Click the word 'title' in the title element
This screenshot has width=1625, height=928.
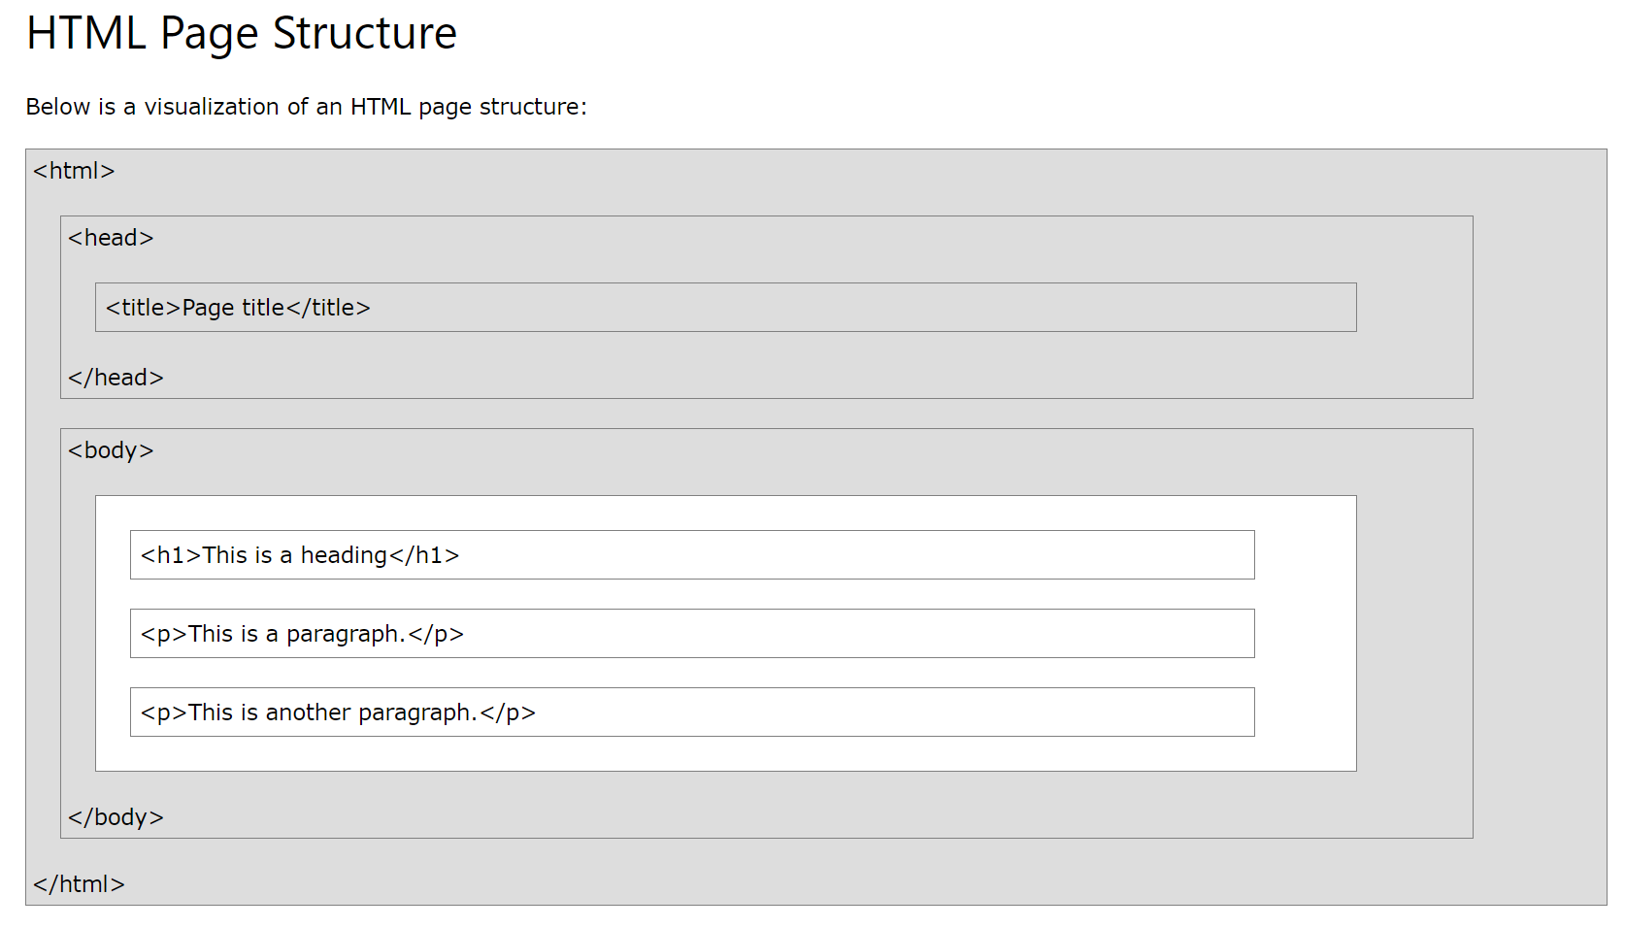[263, 308]
